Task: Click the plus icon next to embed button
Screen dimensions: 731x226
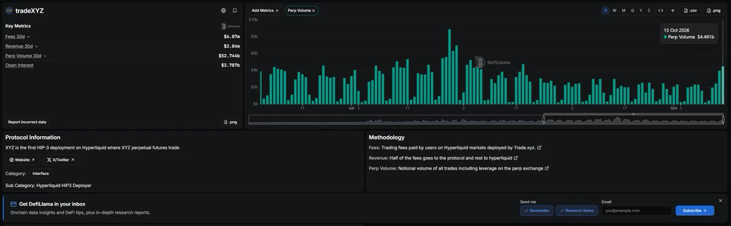Action: click(673, 10)
